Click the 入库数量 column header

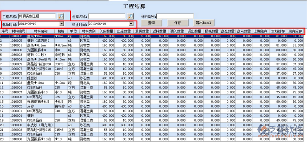coord(106,31)
